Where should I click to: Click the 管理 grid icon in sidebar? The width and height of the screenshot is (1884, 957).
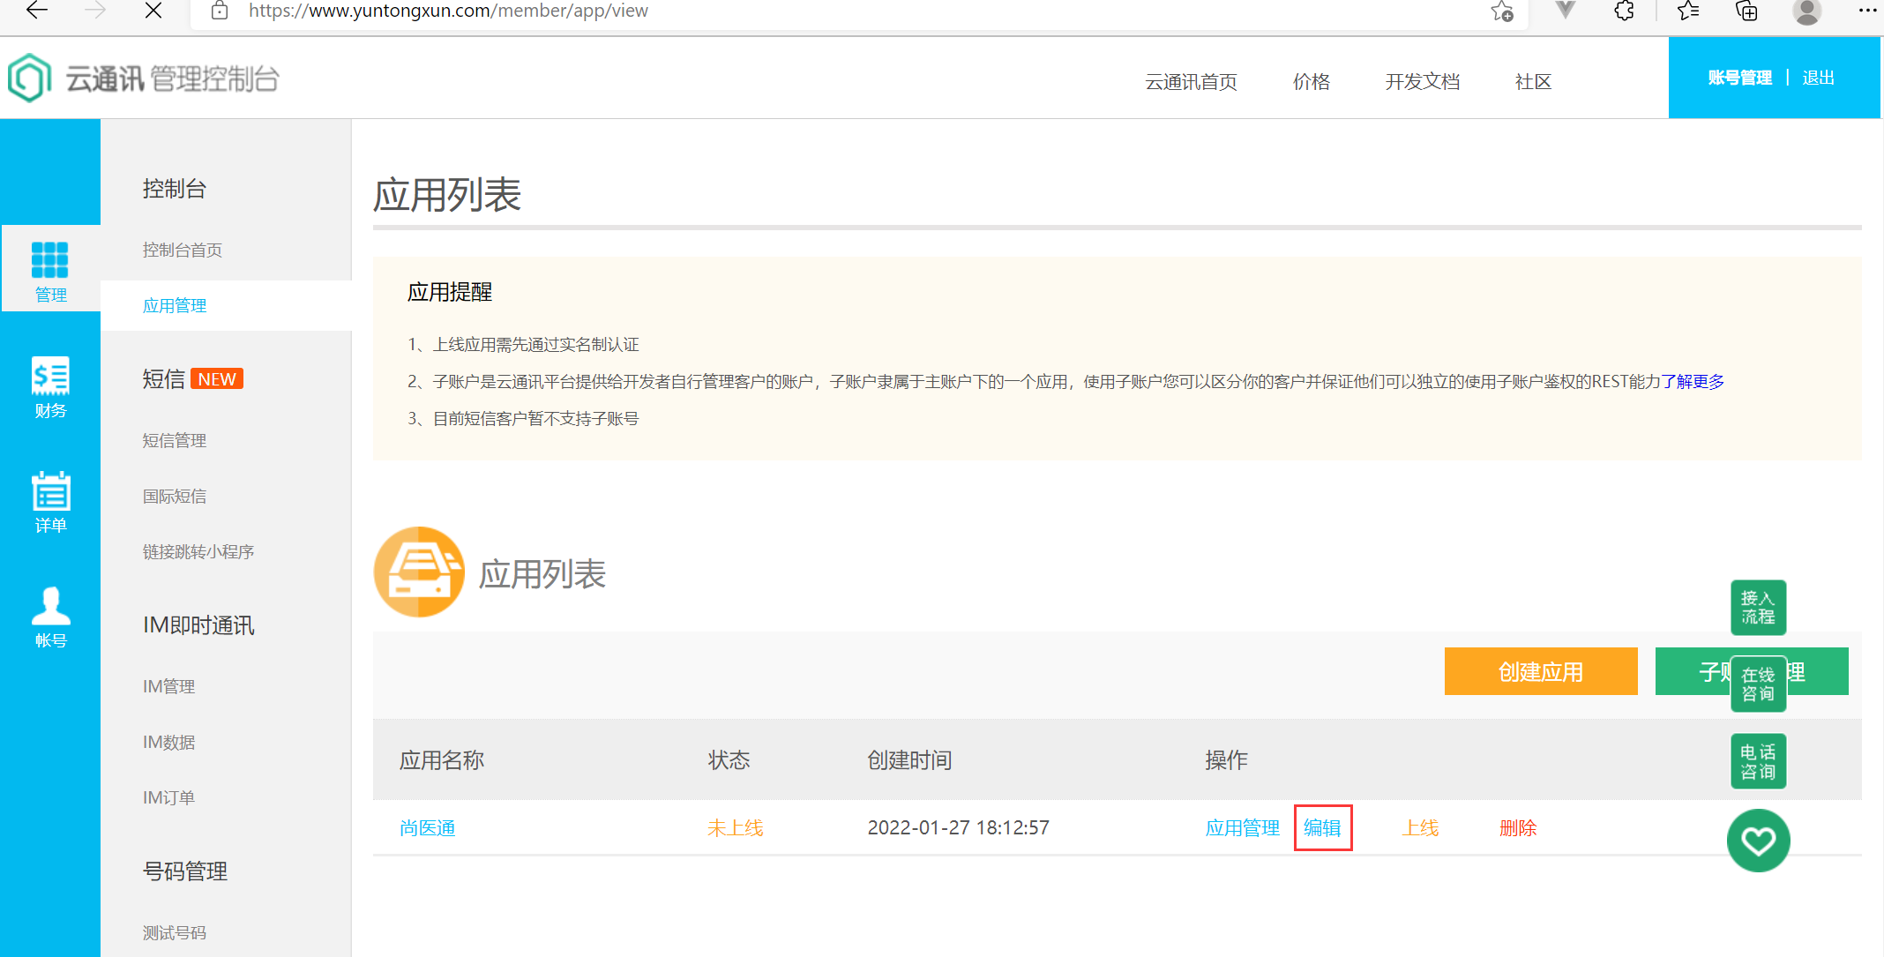click(x=49, y=260)
